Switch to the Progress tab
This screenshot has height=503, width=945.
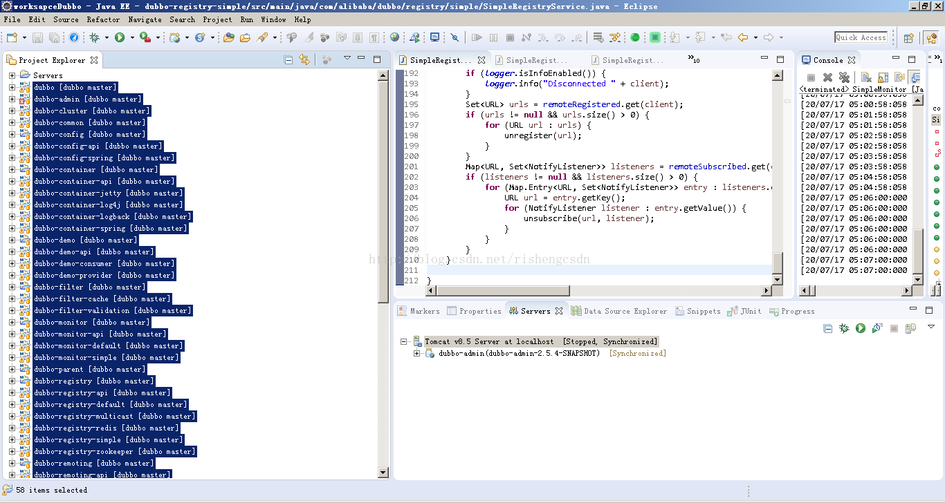pyautogui.click(x=792, y=311)
